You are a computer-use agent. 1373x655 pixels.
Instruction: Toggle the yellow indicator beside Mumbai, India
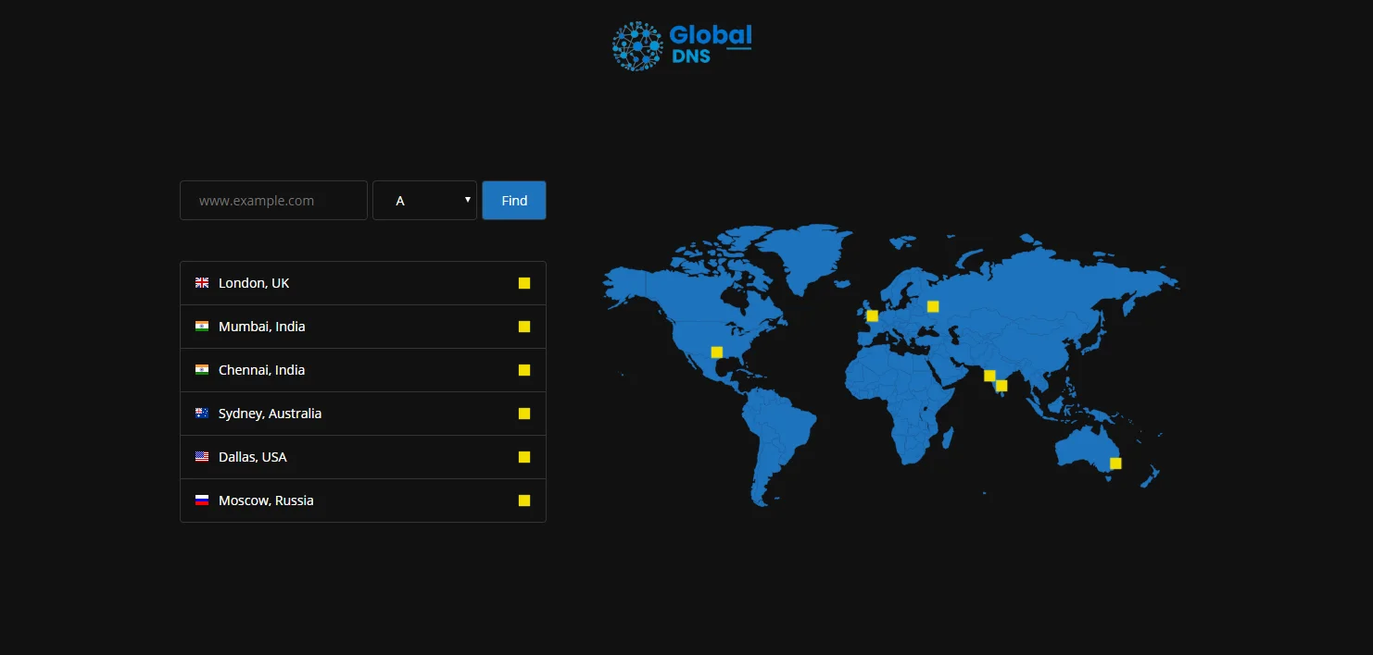click(524, 326)
